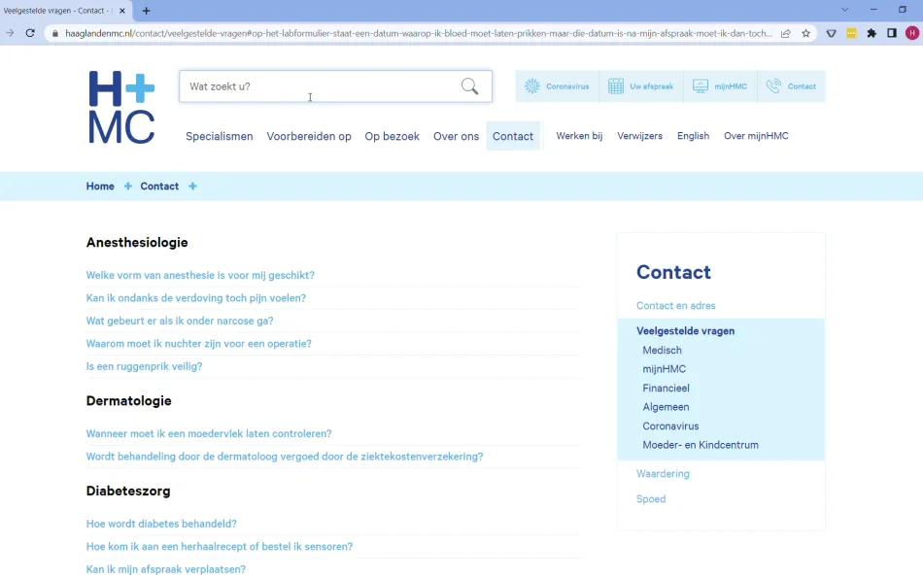Open the browser extensions puzzle icon
Image resolution: width=923 pixels, height=577 pixels.
[872, 33]
